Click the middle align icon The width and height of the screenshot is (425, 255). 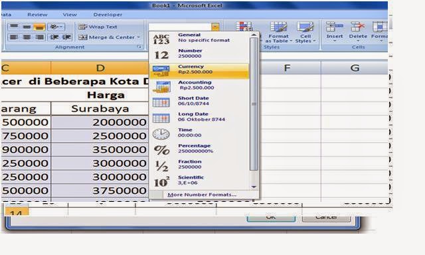27,27
